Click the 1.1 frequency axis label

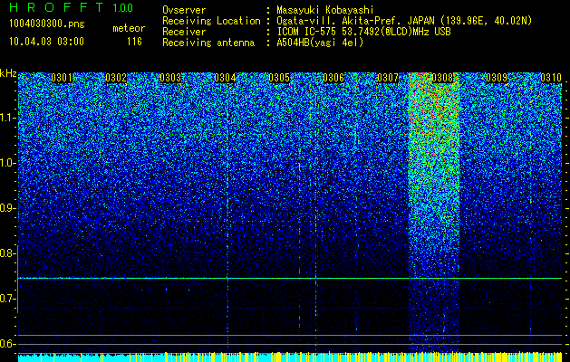6,118
